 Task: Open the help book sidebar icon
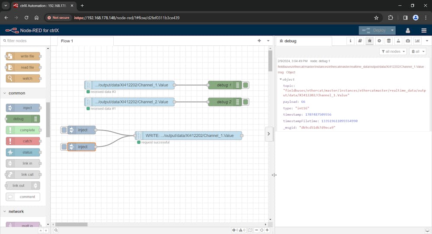[x=360, y=41]
